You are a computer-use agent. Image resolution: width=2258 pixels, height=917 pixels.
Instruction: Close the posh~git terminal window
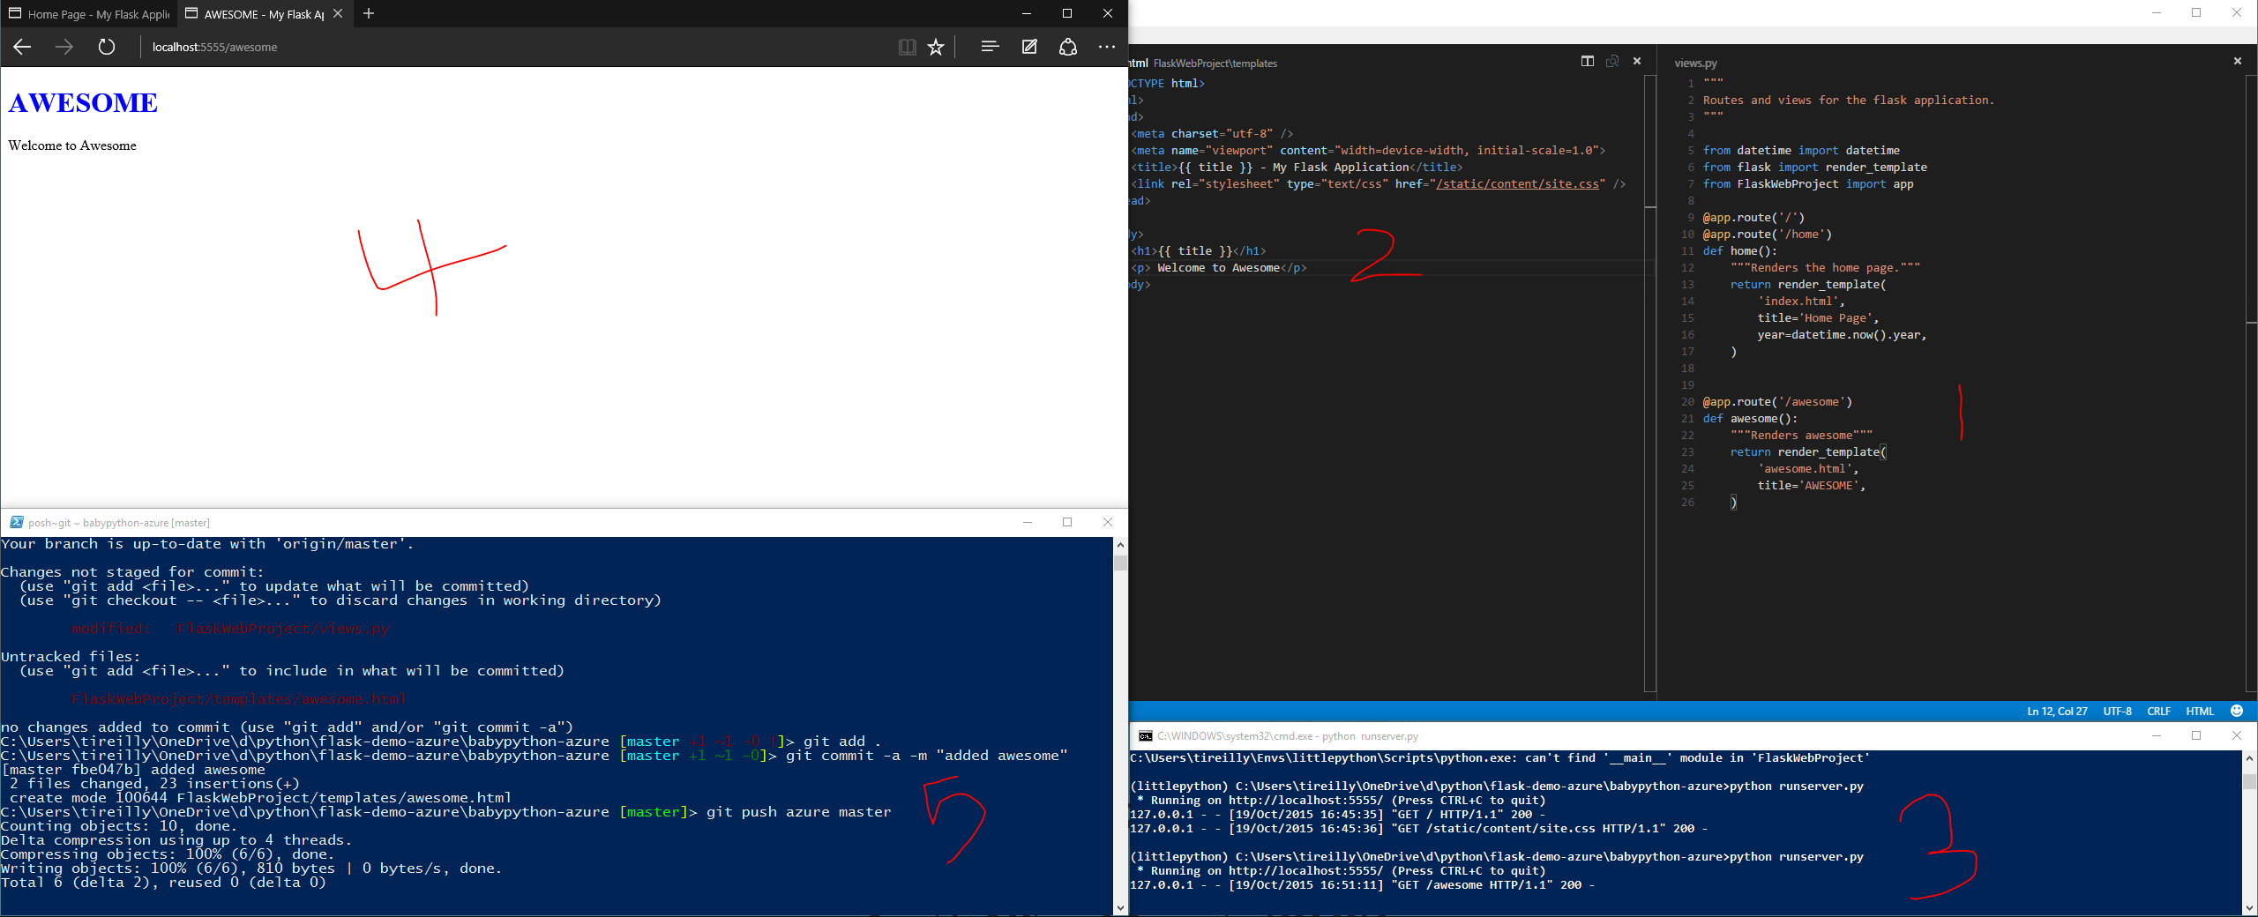click(1108, 522)
